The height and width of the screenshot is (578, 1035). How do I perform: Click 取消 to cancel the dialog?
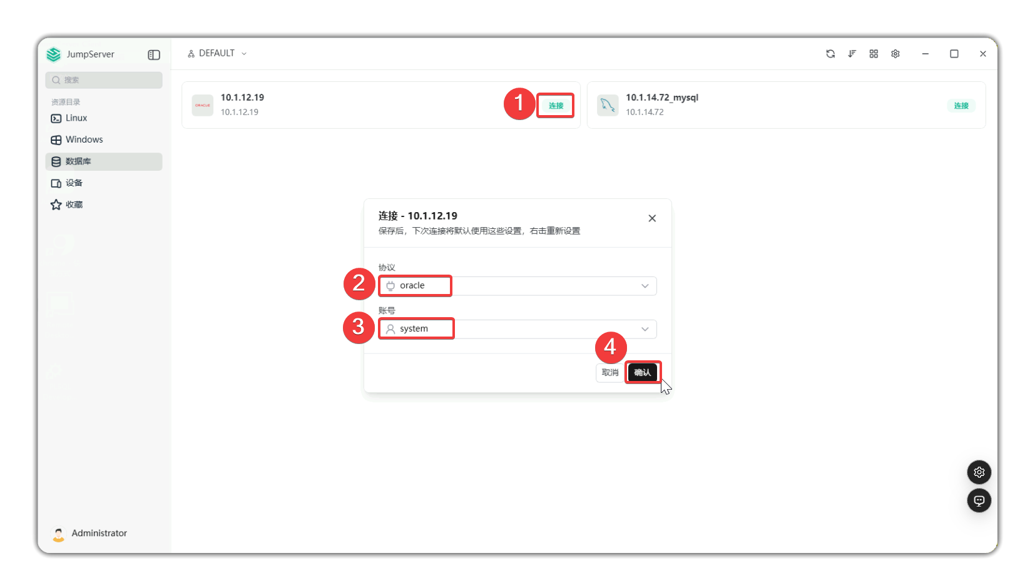pos(609,373)
